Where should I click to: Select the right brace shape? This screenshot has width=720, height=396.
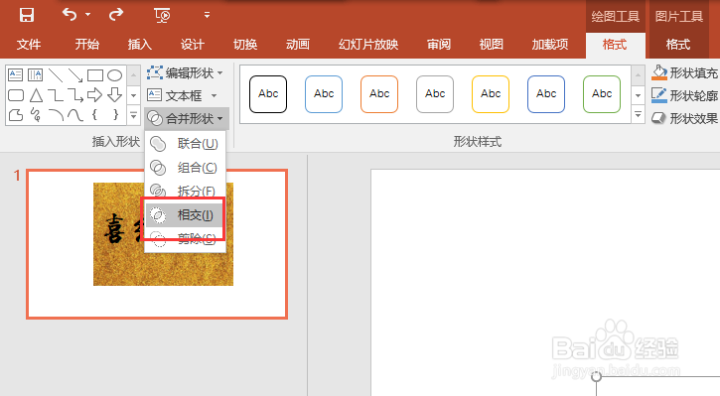tap(116, 114)
